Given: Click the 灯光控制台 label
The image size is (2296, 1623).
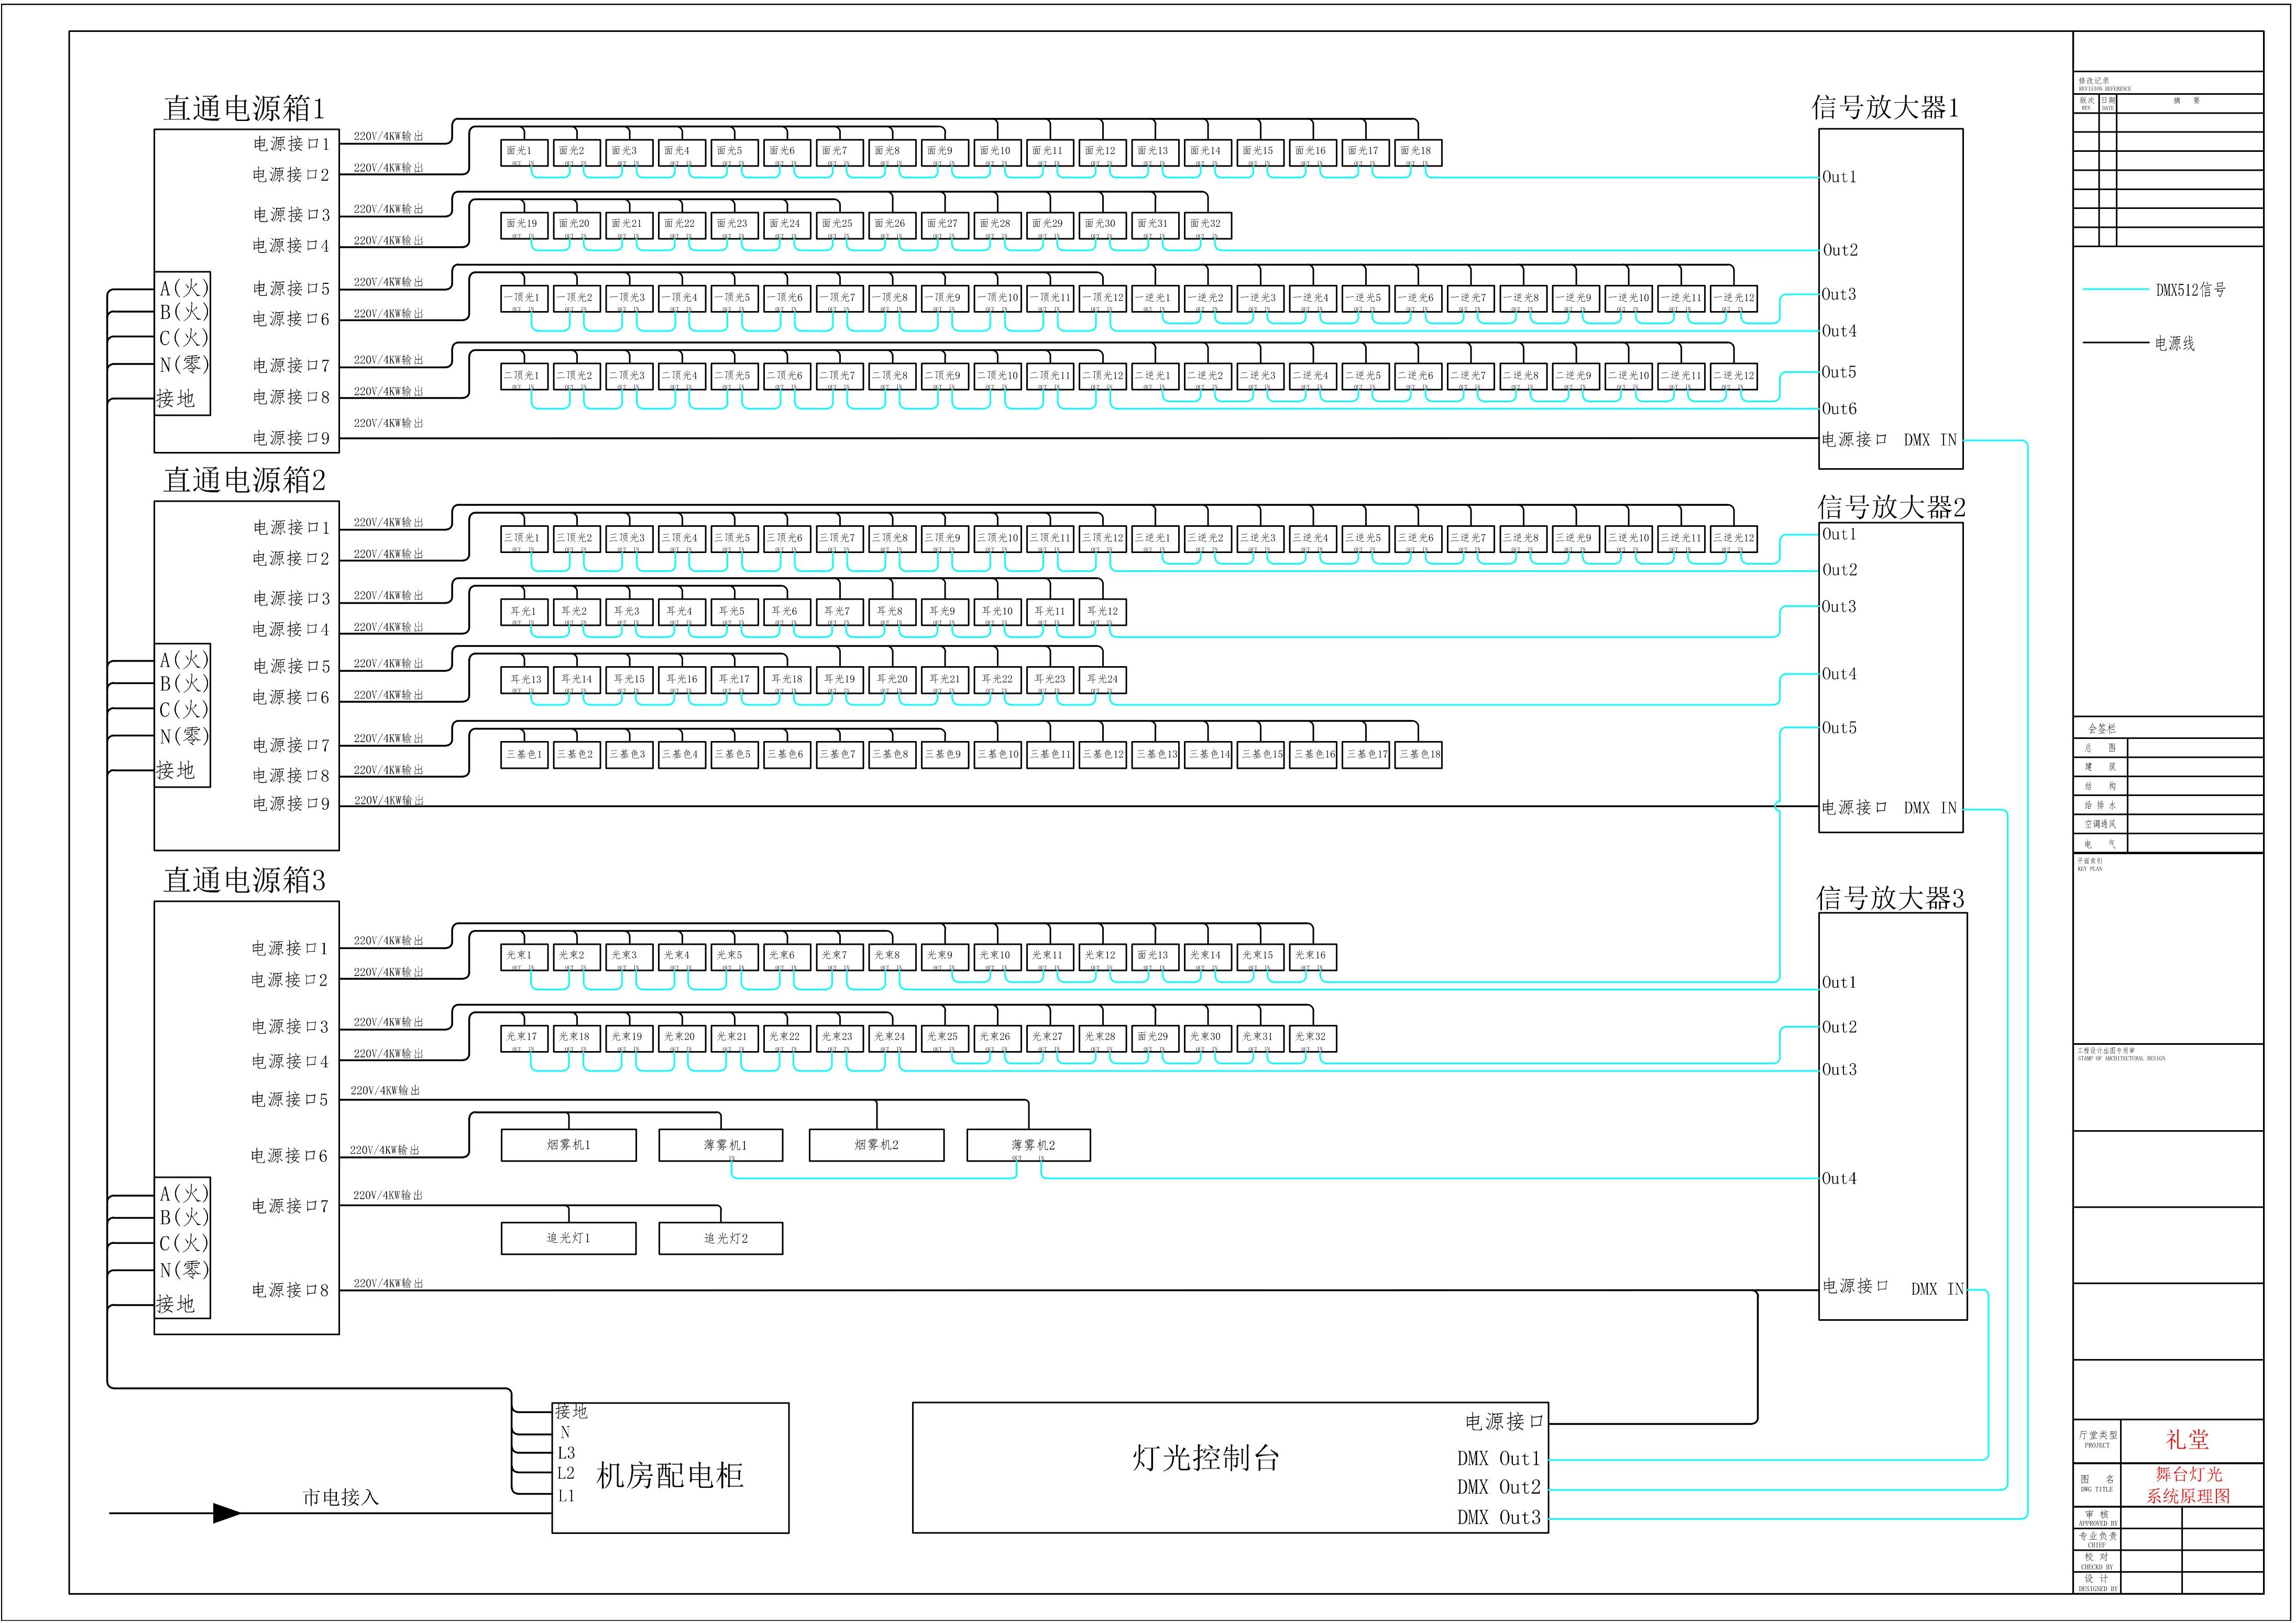Looking at the screenshot, I should click(1205, 1458).
